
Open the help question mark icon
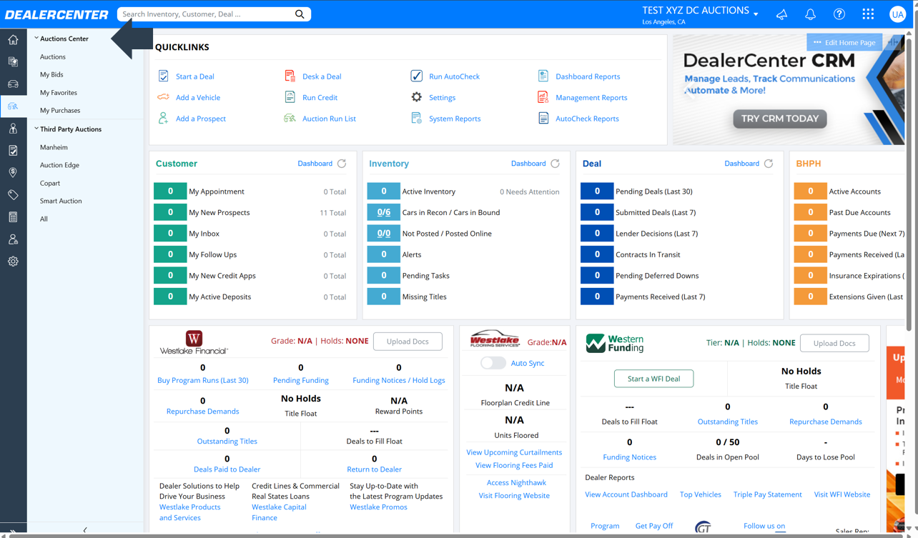click(x=839, y=14)
